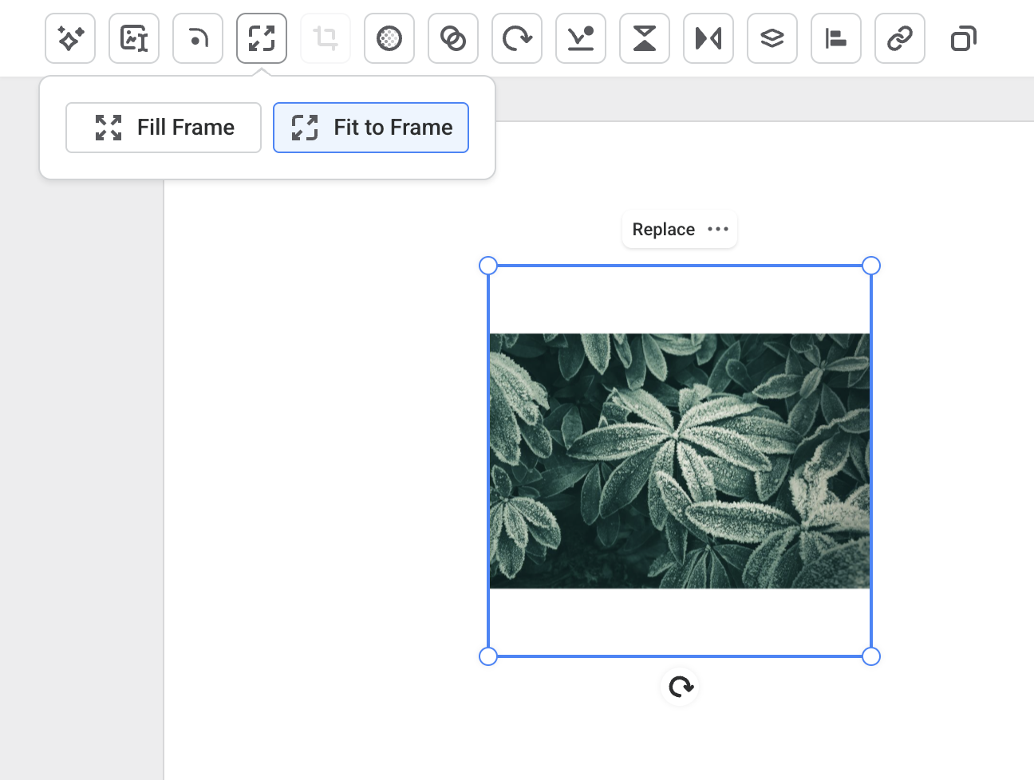This screenshot has width=1034, height=780.
Task: Click the top-left resize handle
Action: point(488,266)
